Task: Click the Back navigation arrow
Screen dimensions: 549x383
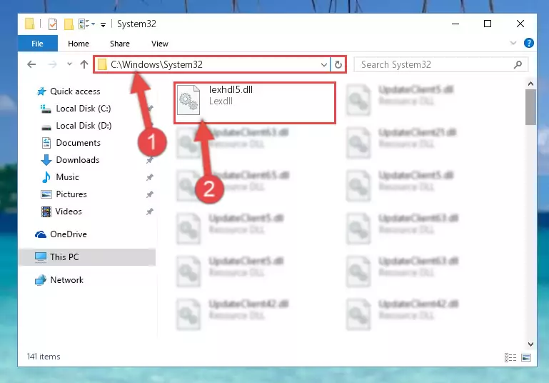Action: coord(31,64)
